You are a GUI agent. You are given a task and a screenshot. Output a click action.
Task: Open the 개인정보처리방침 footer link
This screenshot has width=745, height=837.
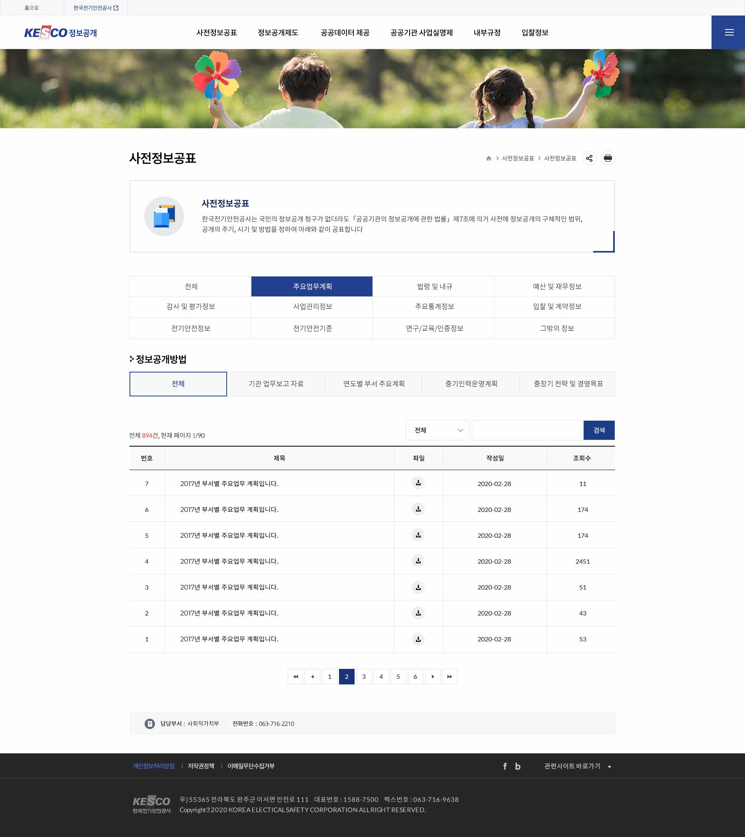[154, 766]
